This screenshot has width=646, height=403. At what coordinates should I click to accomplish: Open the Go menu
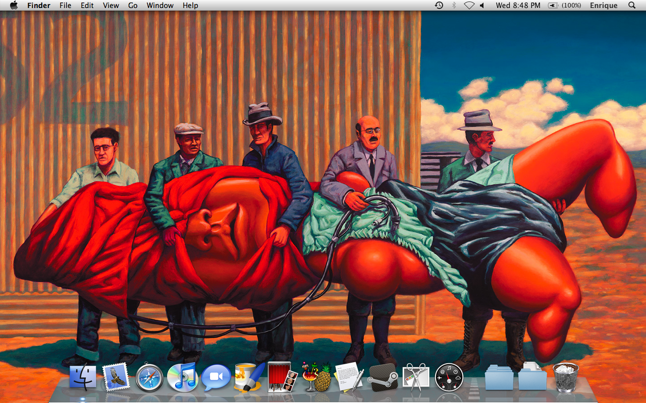tap(133, 5)
